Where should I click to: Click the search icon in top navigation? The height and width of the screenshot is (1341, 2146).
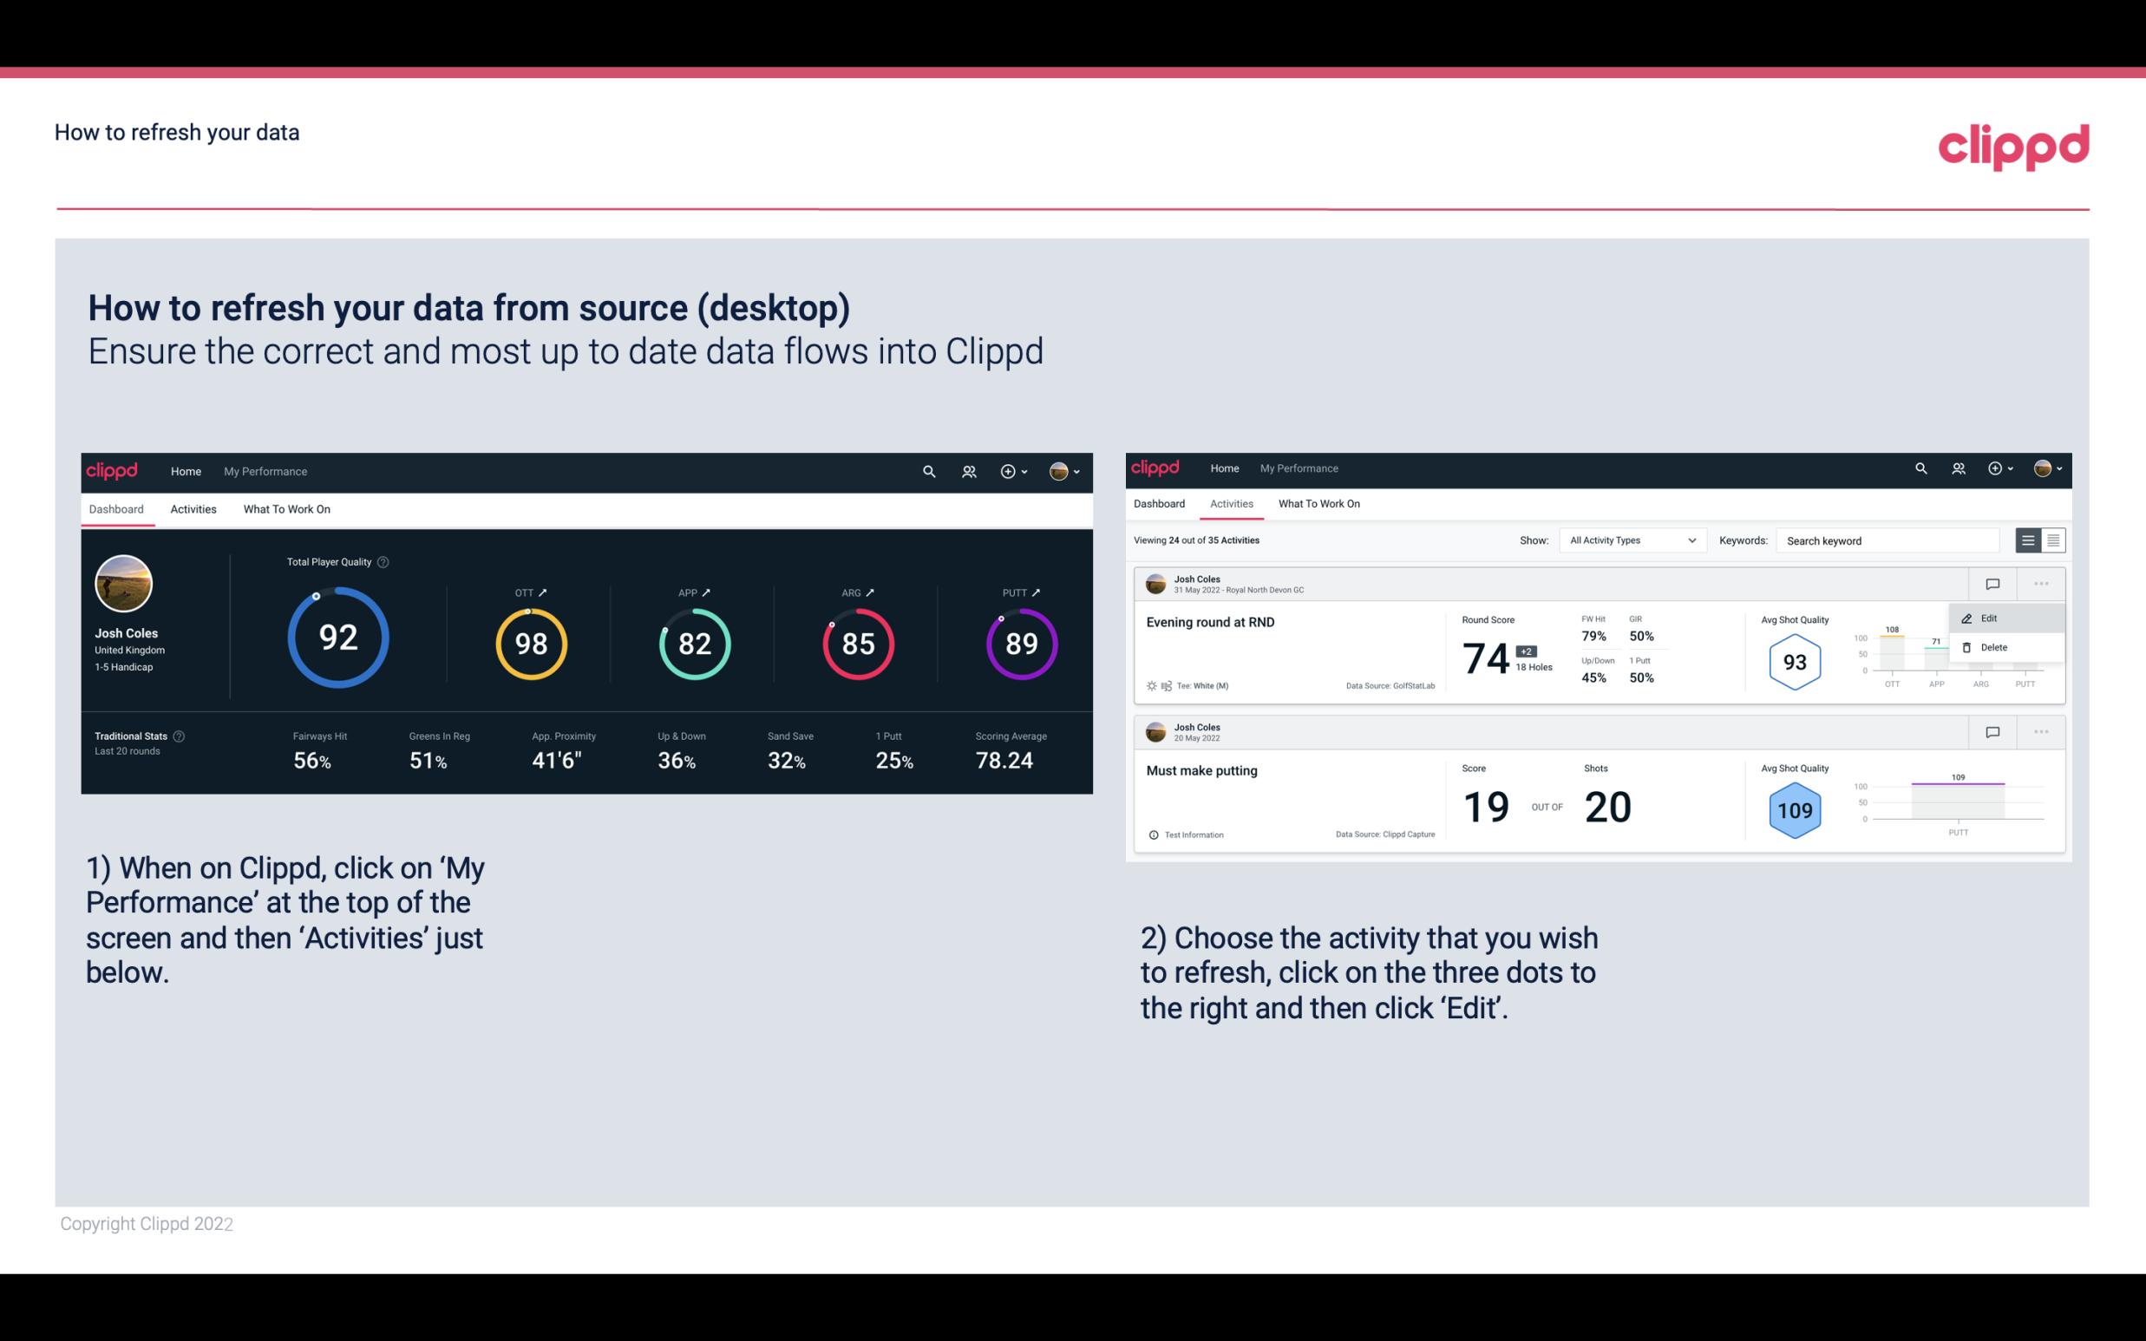927,471
